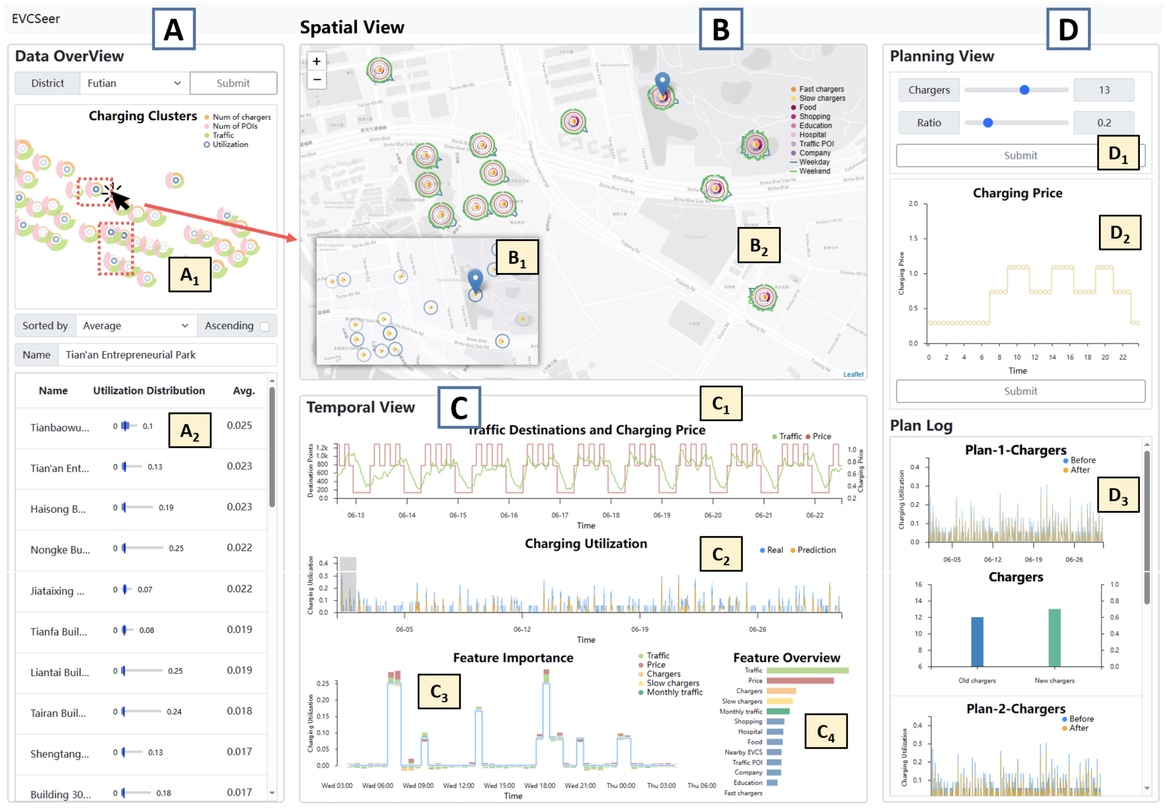Image resolution: width=1167 pixels, height=808 pixels.
Task: Open the Sorted by Average dropdown
Action: pyautogui.click(x=135, y=326)
